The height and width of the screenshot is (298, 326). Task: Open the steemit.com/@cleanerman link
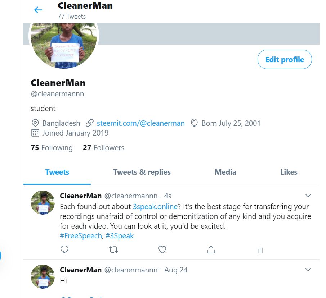141,123
